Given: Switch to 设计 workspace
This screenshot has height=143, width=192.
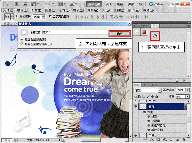Looking at the screenshot, I should click(x=109, y=4).
